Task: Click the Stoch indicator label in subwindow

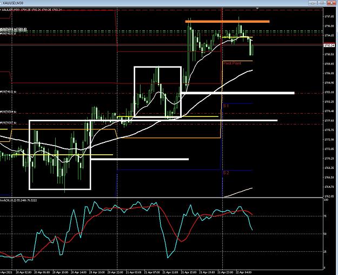Action: [x=18, y=200]
